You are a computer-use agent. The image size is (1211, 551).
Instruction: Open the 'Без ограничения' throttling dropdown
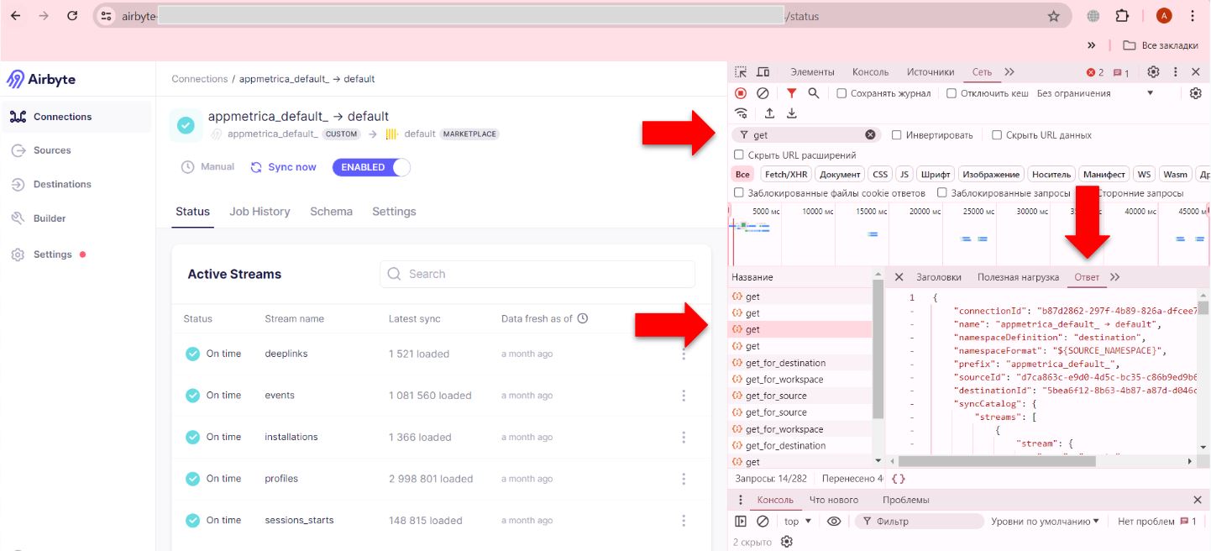[1095, 93]
